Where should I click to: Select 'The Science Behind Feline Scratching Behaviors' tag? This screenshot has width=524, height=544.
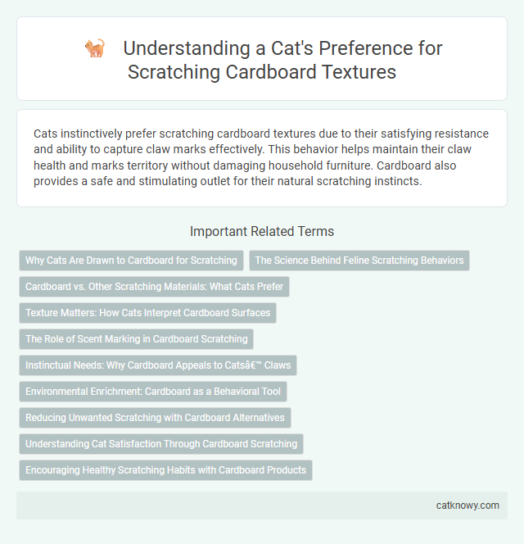click(x=359, y=261)
